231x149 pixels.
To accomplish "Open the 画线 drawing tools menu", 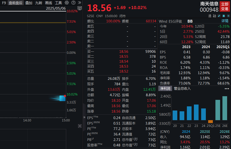I will (x=49, y=3).
